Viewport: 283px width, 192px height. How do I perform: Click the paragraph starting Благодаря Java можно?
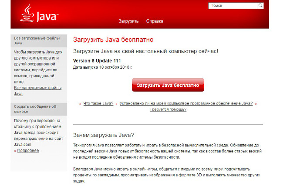tap(167, 175)
